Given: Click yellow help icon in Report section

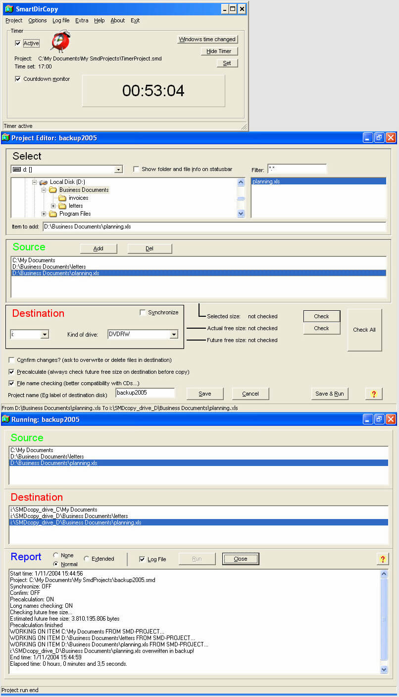Looking at the screenshot, I should (x=382, y=559).
